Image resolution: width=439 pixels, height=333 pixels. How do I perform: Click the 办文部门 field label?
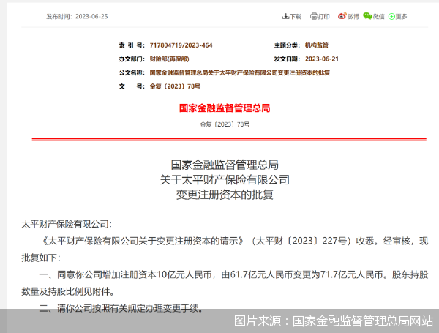tap(132, 59)
